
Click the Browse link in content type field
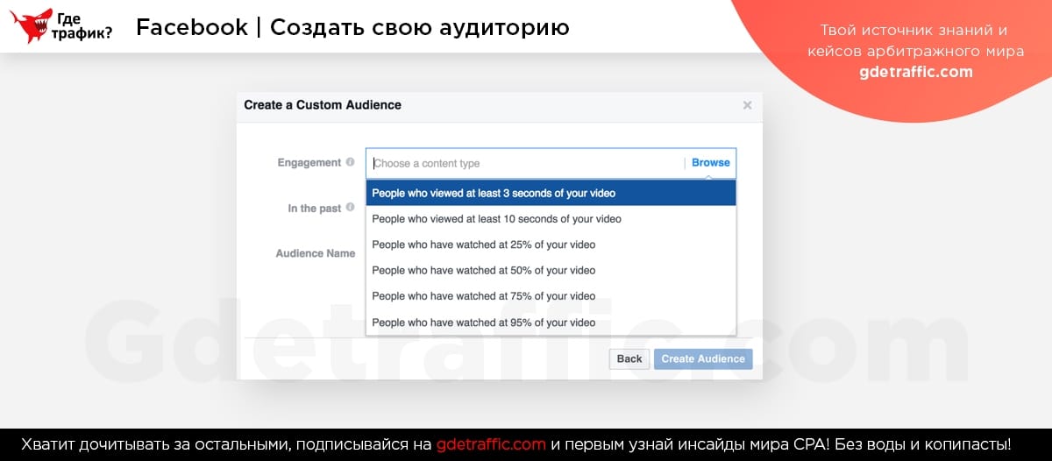click(x=710, y=163)
